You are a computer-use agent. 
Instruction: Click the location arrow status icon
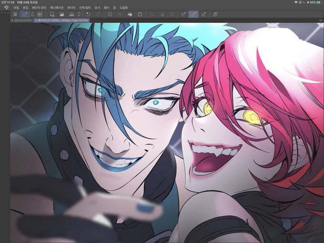click(308, 2)
